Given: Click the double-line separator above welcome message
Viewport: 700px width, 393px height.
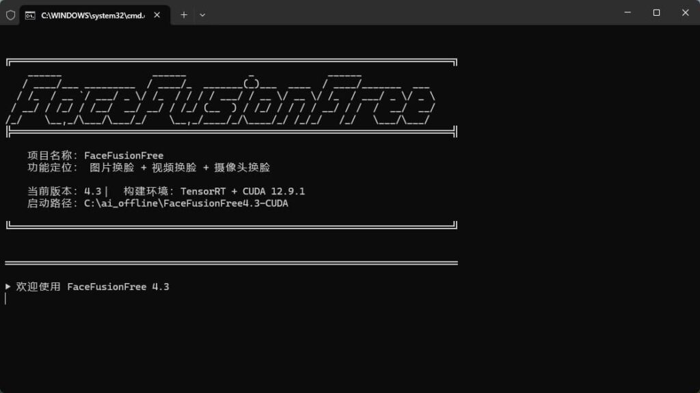Looking at the screenshot, I should (231, 263).
